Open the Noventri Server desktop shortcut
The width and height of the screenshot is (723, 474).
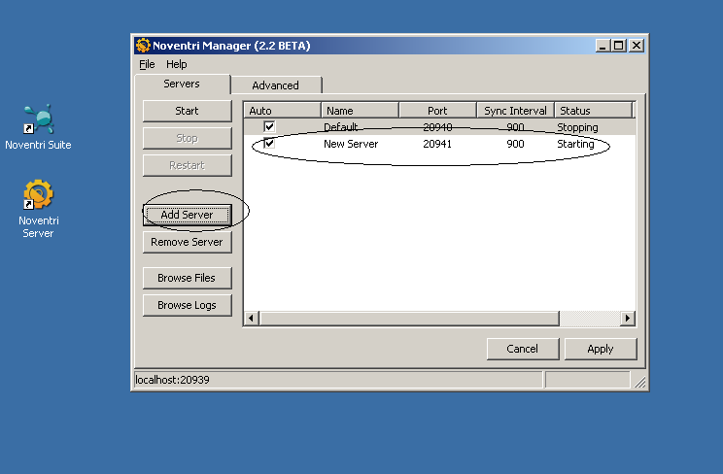(38, 209)
